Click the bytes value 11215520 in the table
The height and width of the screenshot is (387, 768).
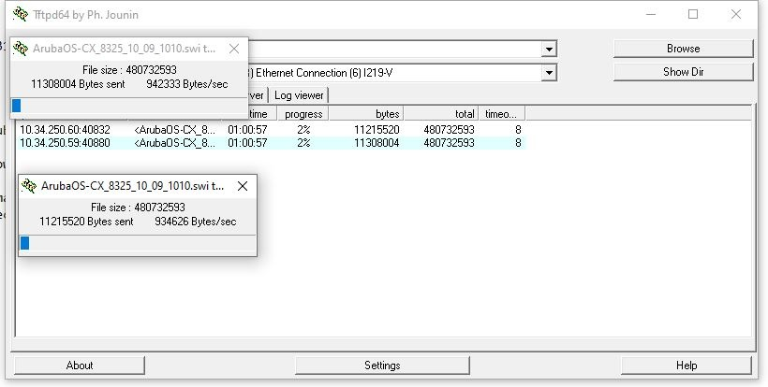pos(377,130)
